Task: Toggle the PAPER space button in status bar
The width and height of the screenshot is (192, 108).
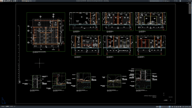Action: point(157,107)
